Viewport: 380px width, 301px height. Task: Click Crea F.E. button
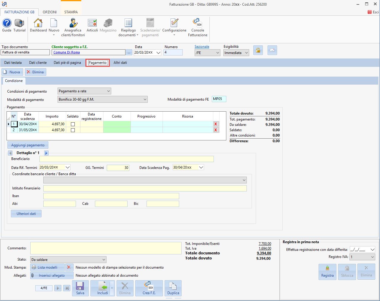point(149,288)
